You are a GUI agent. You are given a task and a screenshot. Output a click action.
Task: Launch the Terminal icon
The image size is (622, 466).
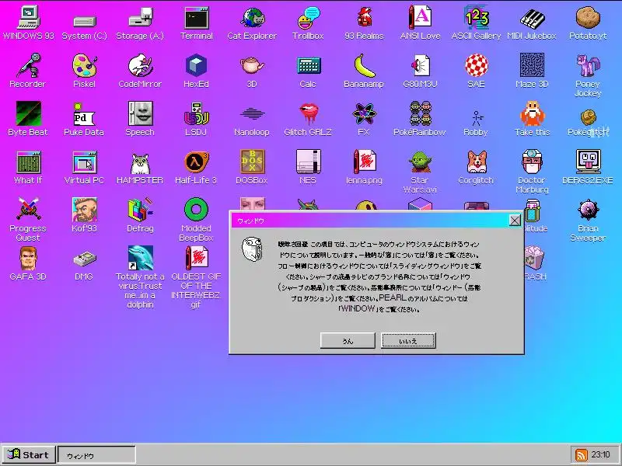coord(197,18)
